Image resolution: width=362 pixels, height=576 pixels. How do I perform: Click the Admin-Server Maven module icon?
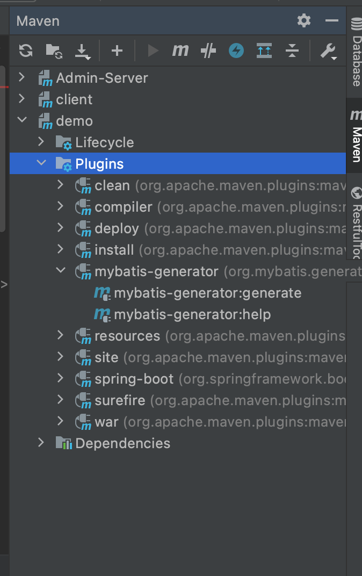click(46, 78)
